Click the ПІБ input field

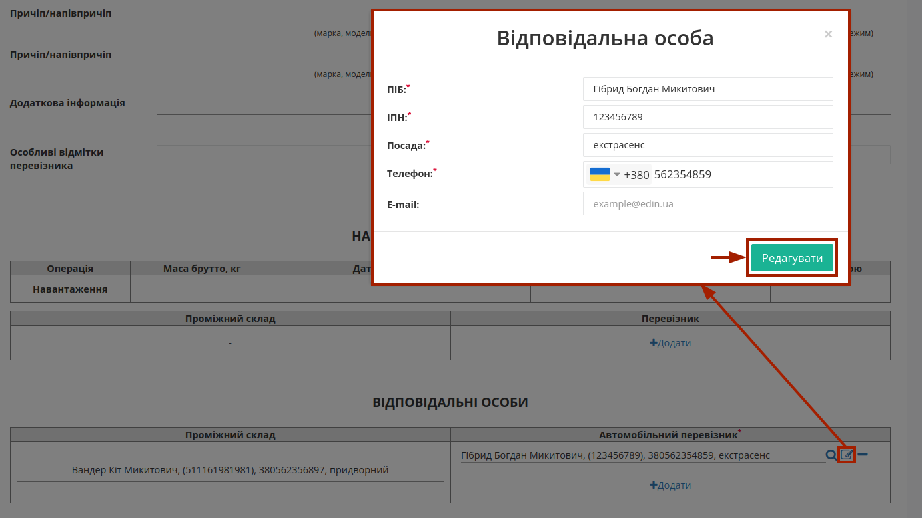(707, 89)
